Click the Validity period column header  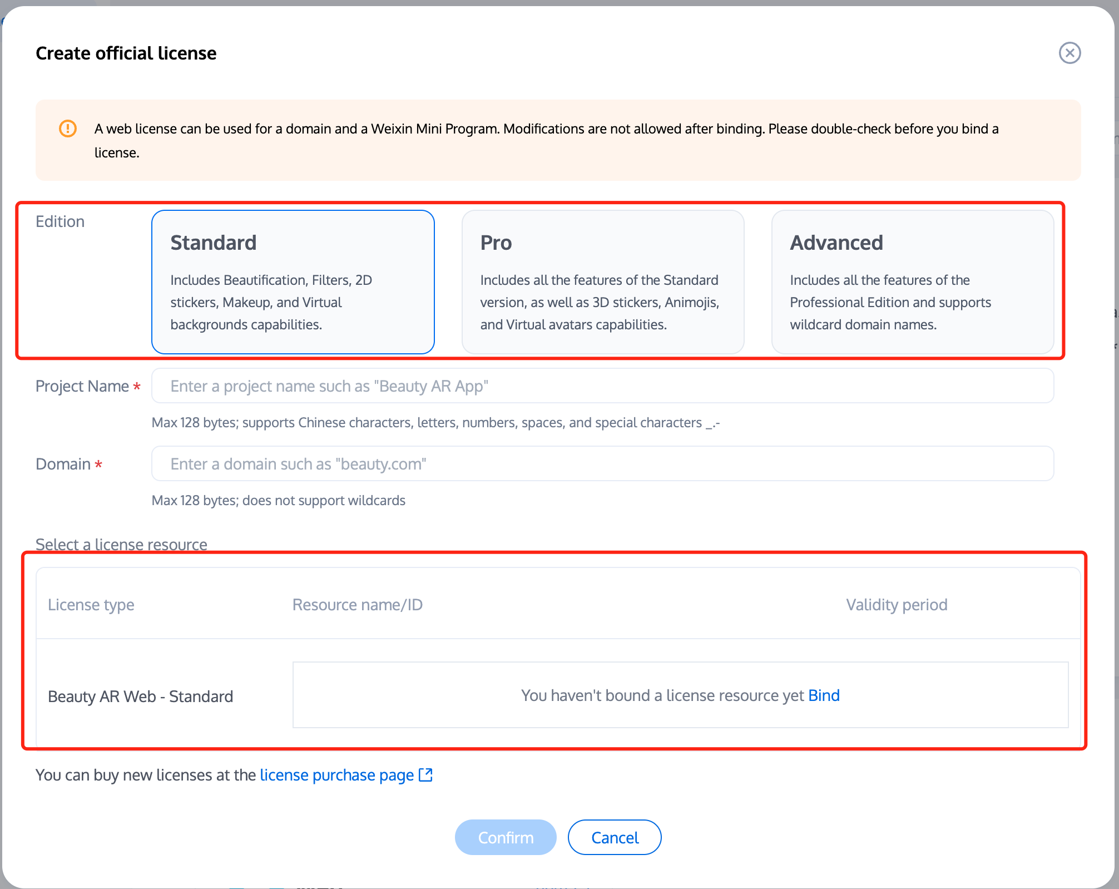[x=897, y=605]
